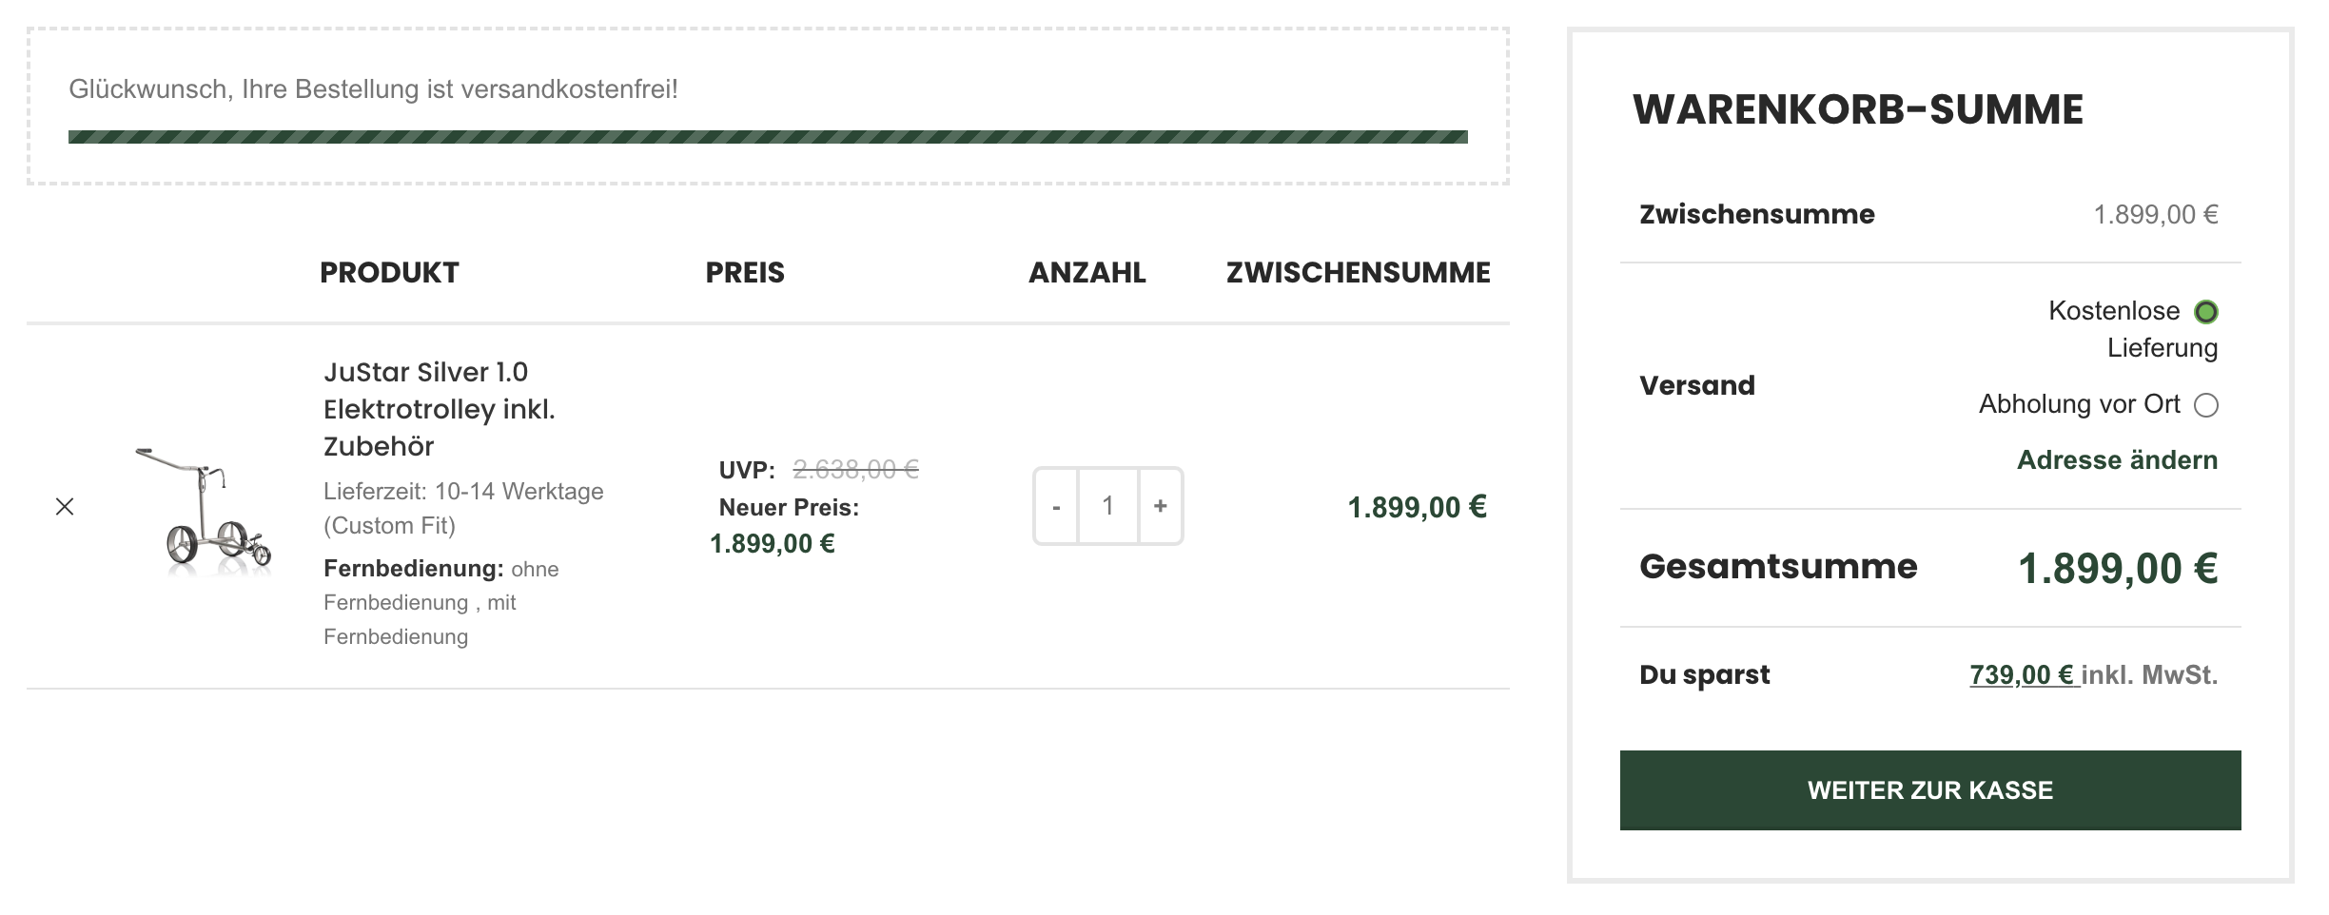Viewport: 2329px width, 915px height.
Task: Open the JuStar Silver 1.0 Elektrotrolley product link
Action: [x=440, y=409]
